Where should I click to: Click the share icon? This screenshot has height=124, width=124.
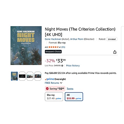point(115,52)
